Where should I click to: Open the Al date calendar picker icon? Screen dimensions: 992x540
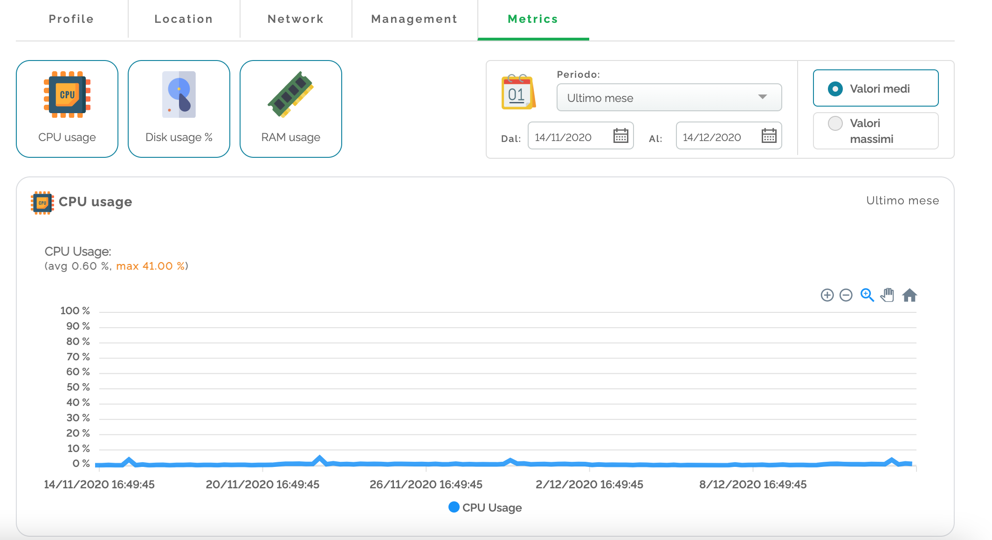click(x=769, y=136)
